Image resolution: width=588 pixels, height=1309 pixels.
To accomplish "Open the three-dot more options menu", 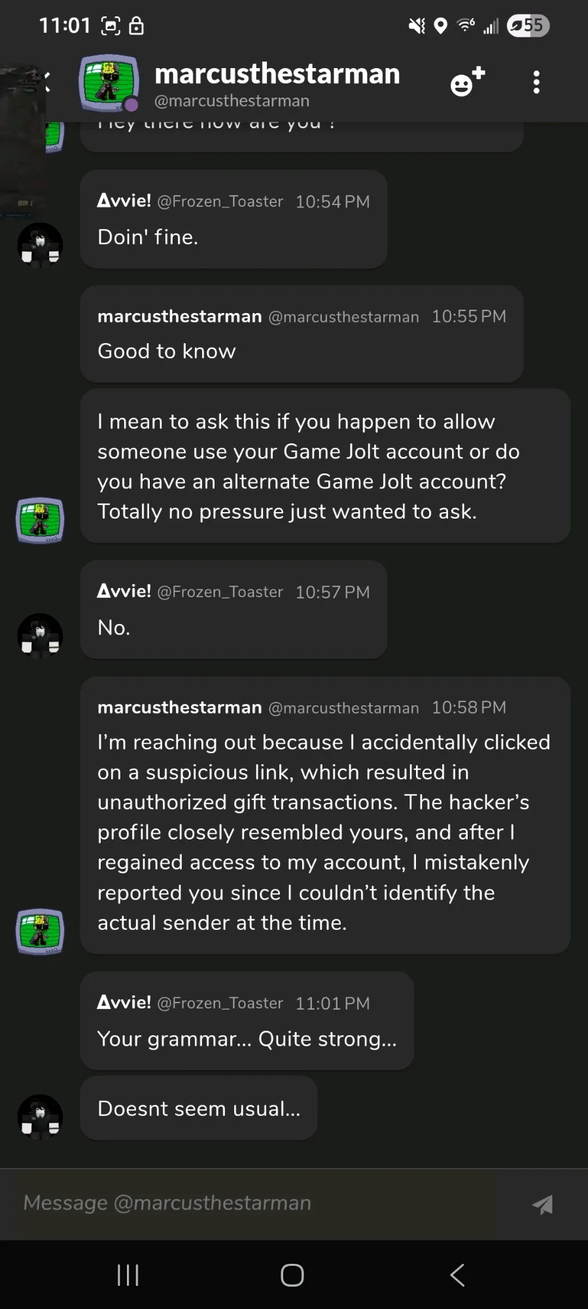I will pyautogui.click(x=536, y=83).
